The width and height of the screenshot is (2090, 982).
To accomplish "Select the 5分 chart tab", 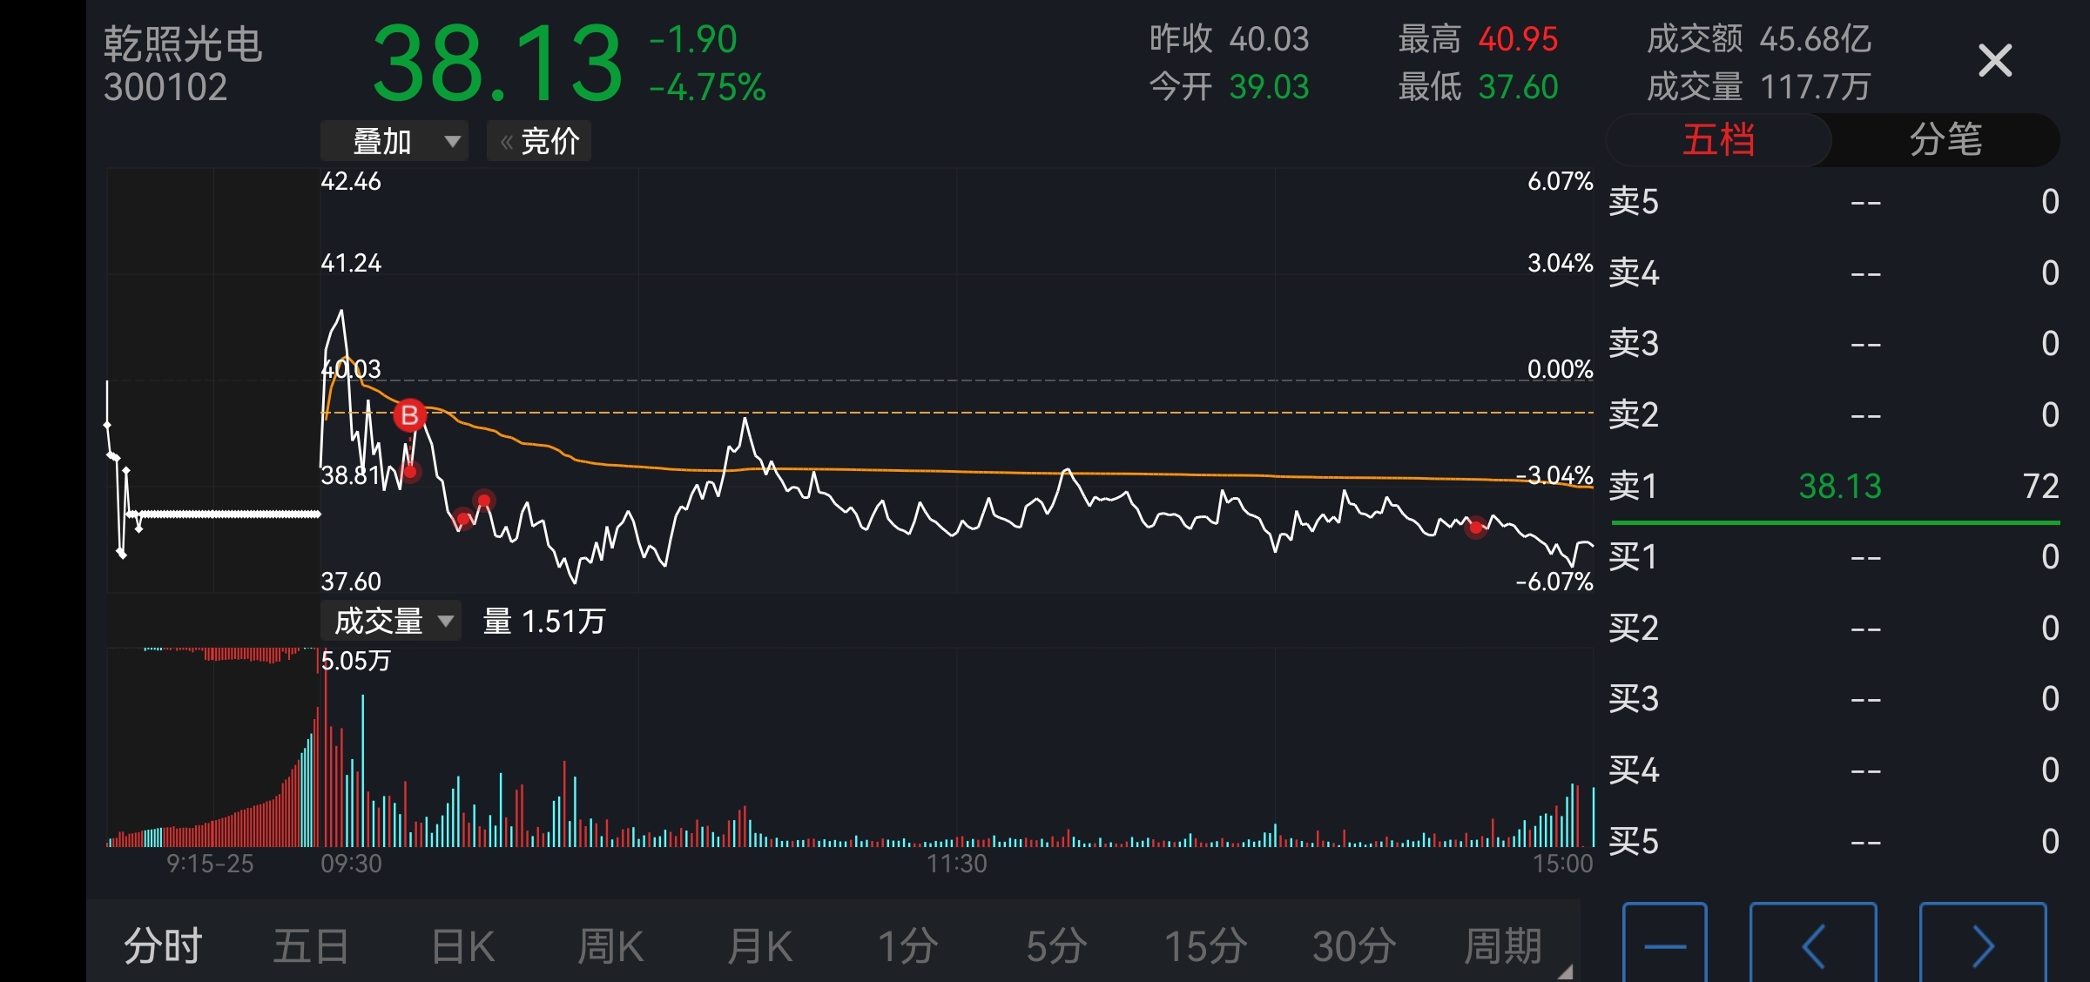I will pos(1055,945).
